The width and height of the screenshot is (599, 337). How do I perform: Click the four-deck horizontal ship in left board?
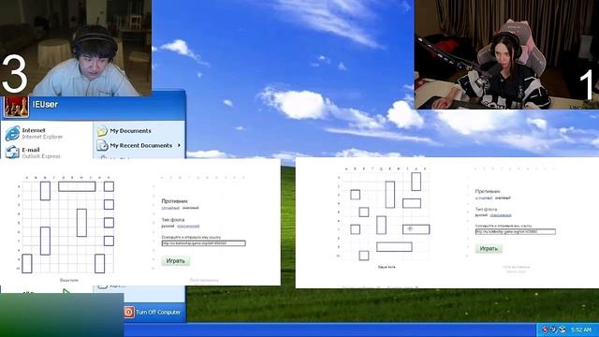(77, 186)
